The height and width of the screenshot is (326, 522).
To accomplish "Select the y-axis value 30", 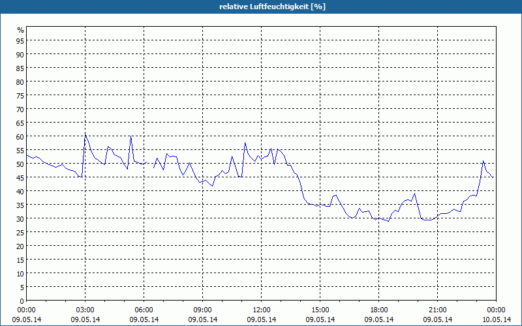I will (20, 218).
